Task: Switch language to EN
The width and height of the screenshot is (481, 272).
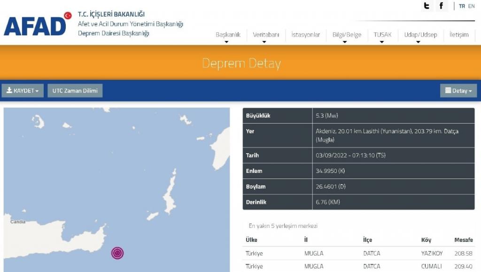Action: [x=471, y=7]
